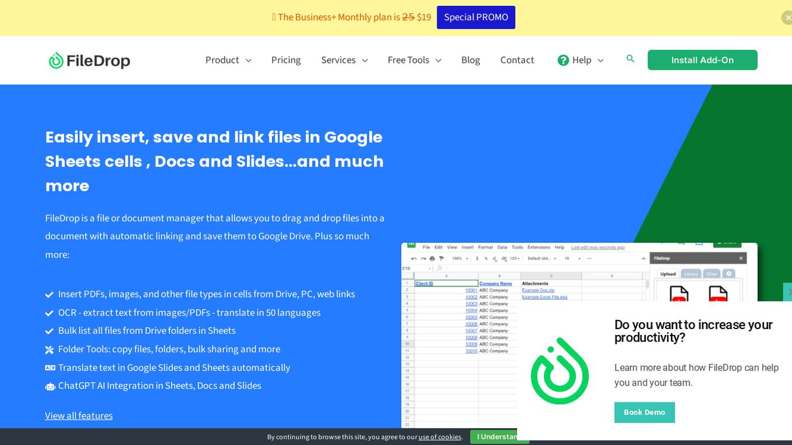
Task: Open the search magnifier icon
Action: click(x=630, y=59)
